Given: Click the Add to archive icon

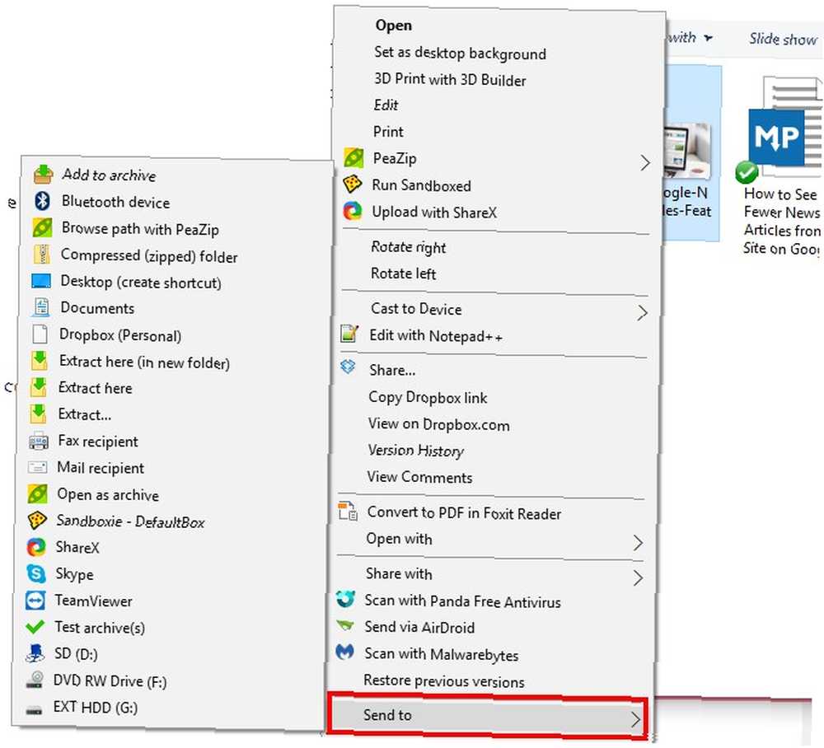Looking at the screenshot, I should [x=43, y=174].
